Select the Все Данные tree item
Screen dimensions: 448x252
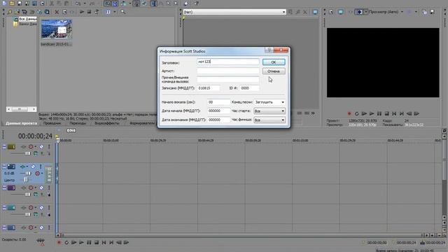28,19
